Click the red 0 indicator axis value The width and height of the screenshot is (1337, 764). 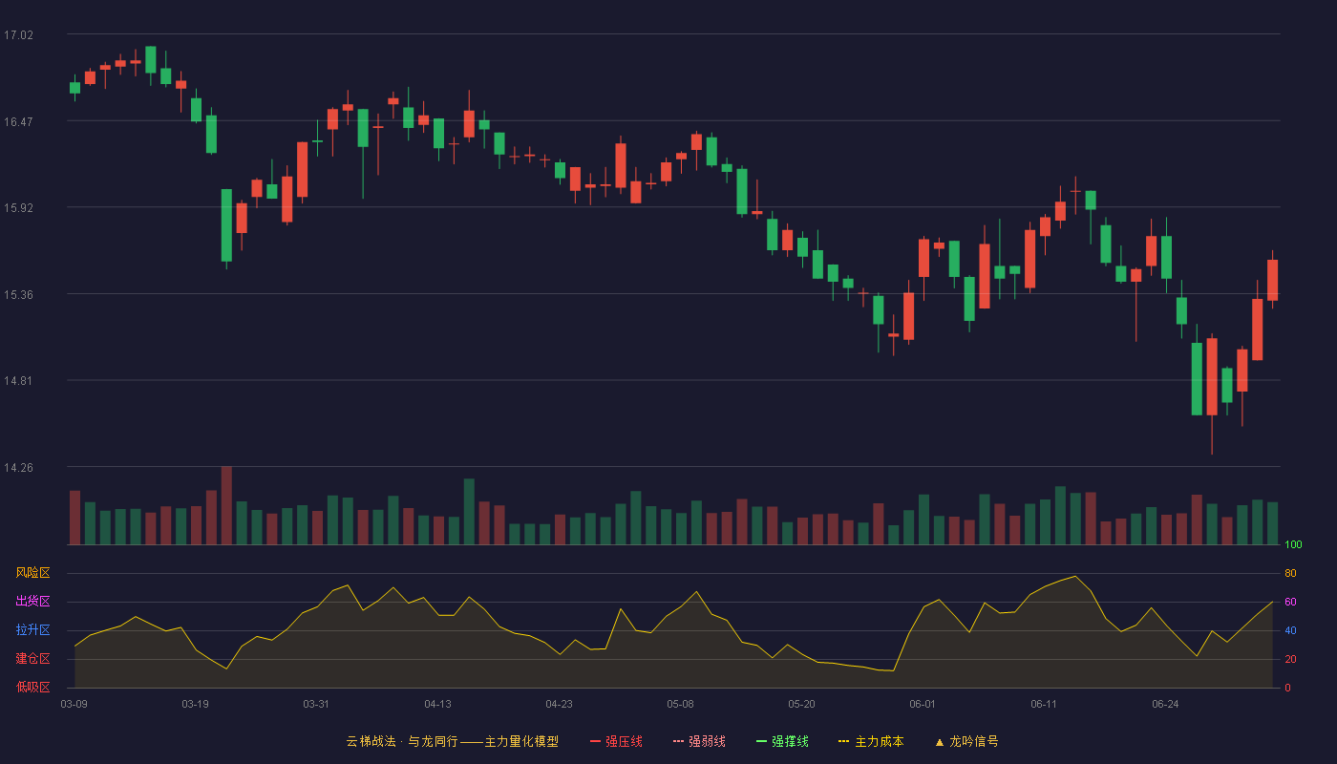[1287, 688]
